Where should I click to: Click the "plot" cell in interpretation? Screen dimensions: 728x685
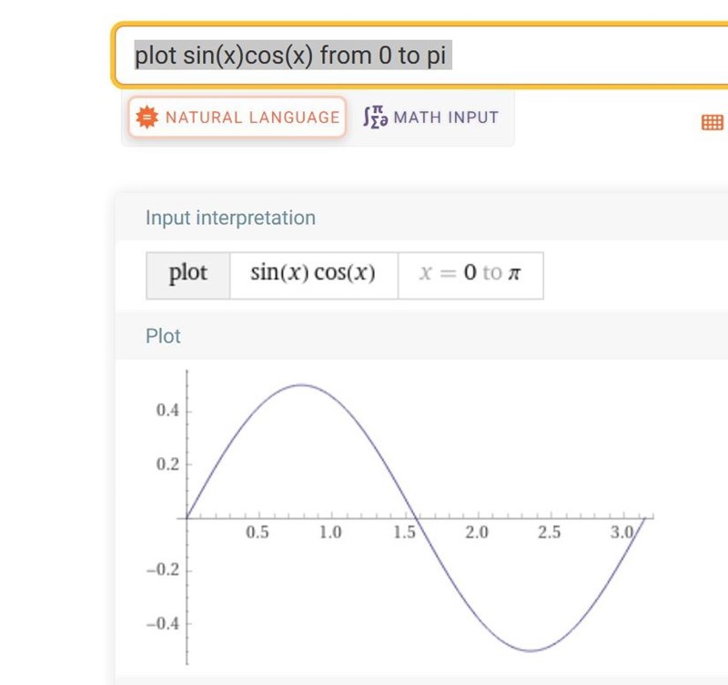pos(188,274)
